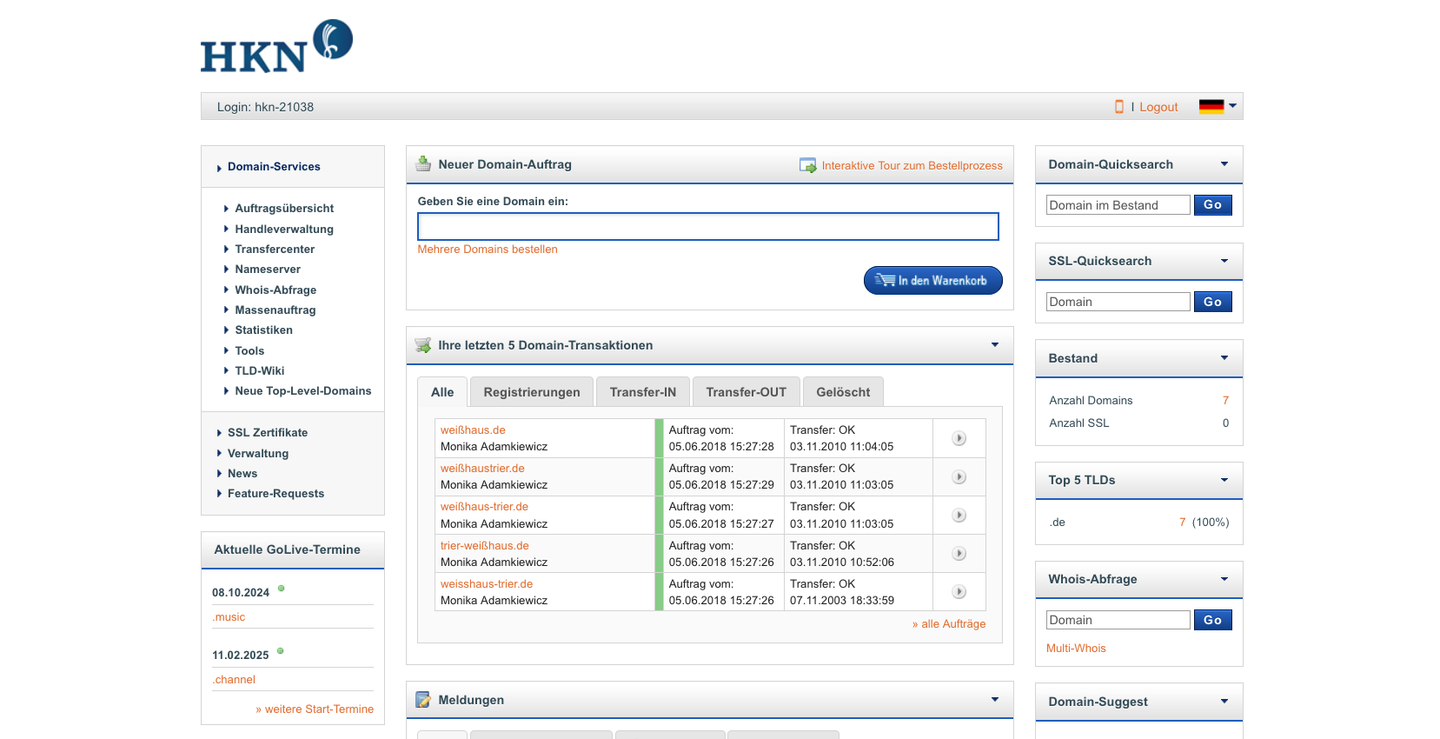Screen dimensions: 1440x739
Task: Open details arrow for weißhaus-trier.de row
Action: point(959,515)
